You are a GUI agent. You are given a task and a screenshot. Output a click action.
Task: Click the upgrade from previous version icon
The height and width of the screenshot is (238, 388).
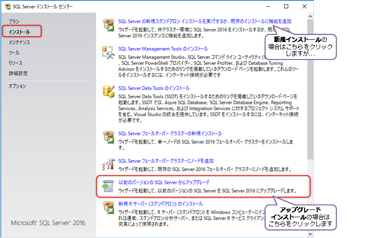coord(108,186)
